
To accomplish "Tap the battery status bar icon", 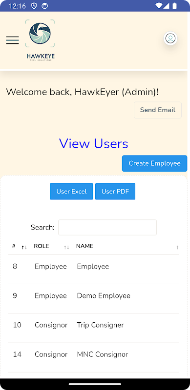I will [x=174, y=6].
